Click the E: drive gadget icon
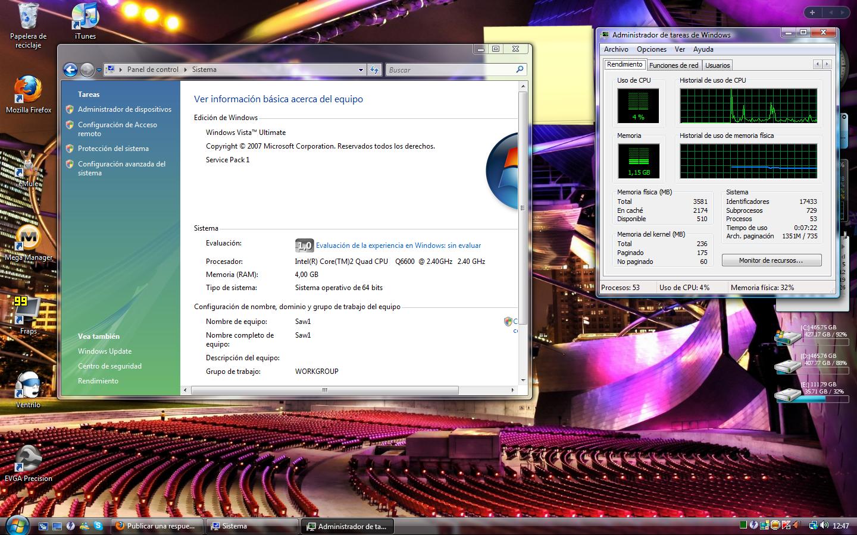 [787, 394]
